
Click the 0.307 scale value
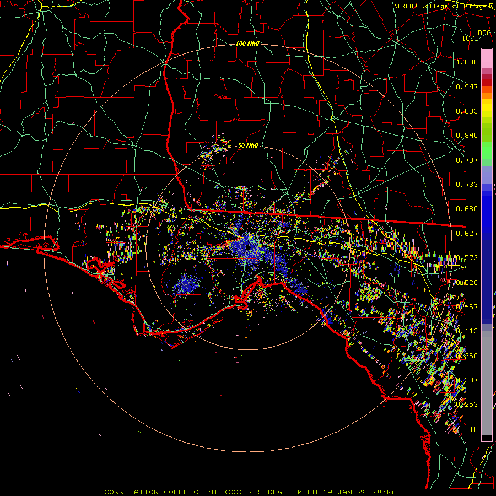(x=467, y=380)
